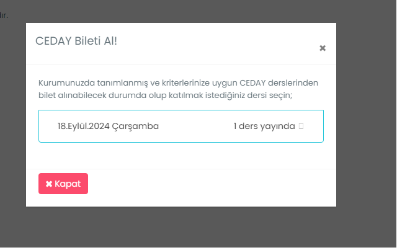This screenshot has width=397, height=250.
Task: Click the white cross icon beside Kapat label
Action: coord(49,184)
